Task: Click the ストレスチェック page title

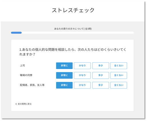Action: pyautogui.click(x=73, y=10)
